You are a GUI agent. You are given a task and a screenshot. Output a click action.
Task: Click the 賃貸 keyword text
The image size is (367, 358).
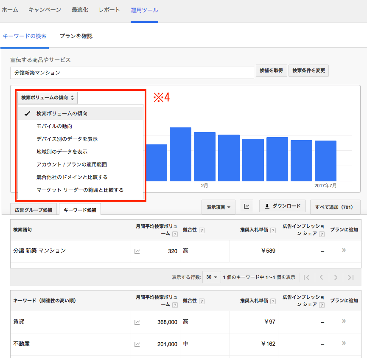pos(19,321)
